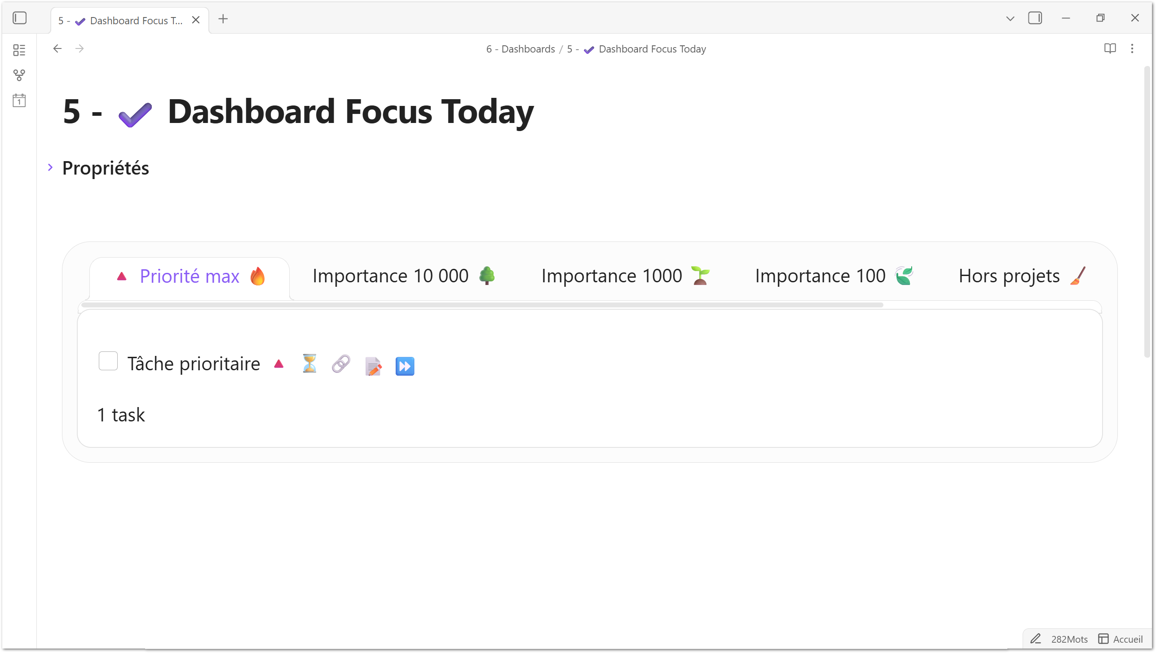Switch to the Importance 10 000 tab
Screen dimensions: 1156x653
click(403, 276)
